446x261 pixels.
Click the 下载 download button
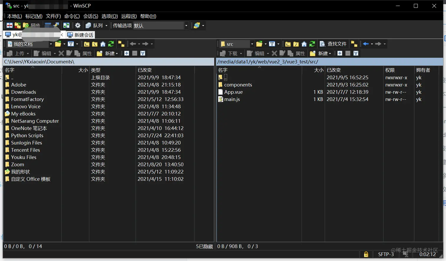coord(229,53)
